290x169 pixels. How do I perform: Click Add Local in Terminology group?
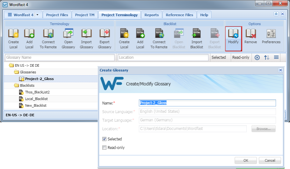click(29, 39)
